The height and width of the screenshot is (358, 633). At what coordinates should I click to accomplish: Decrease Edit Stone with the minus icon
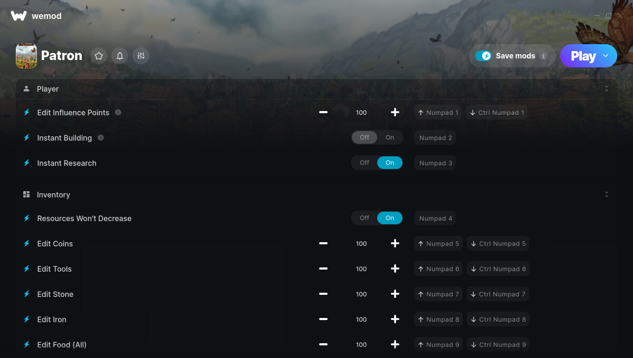point(323,294)
